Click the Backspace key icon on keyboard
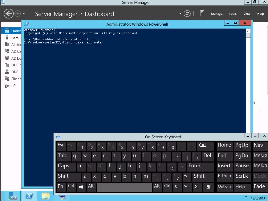Screen dimensions: 268x201 205,146
